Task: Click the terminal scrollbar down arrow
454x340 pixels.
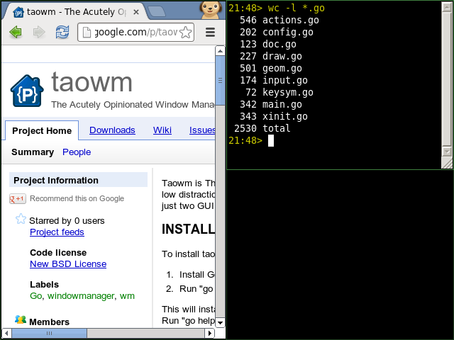Action: pyautogui.click(x=446, y=151)
